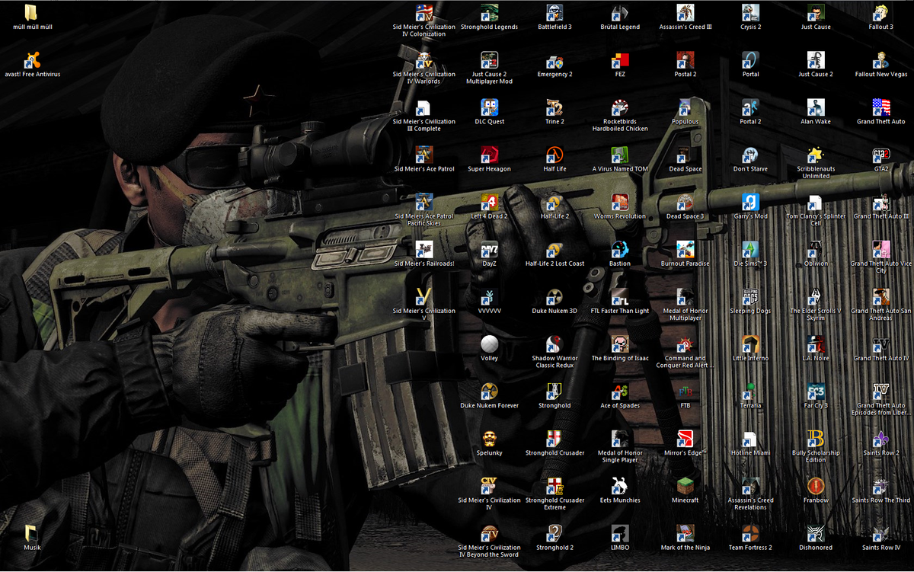Click the Bastion icon
This screenshot has height=572, width=914.
pos(620,249)
